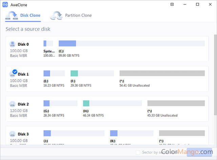Open the title bar menu icon beside minimize
The image size is (217, 160).
tap(172, 4)
